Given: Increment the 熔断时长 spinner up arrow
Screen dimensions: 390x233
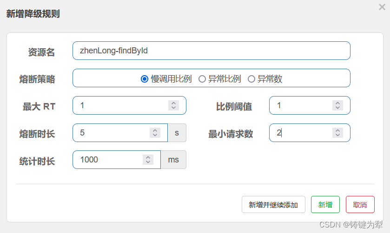Looking at the screenshot, I should pyautogui.click(x=155, y=130).
